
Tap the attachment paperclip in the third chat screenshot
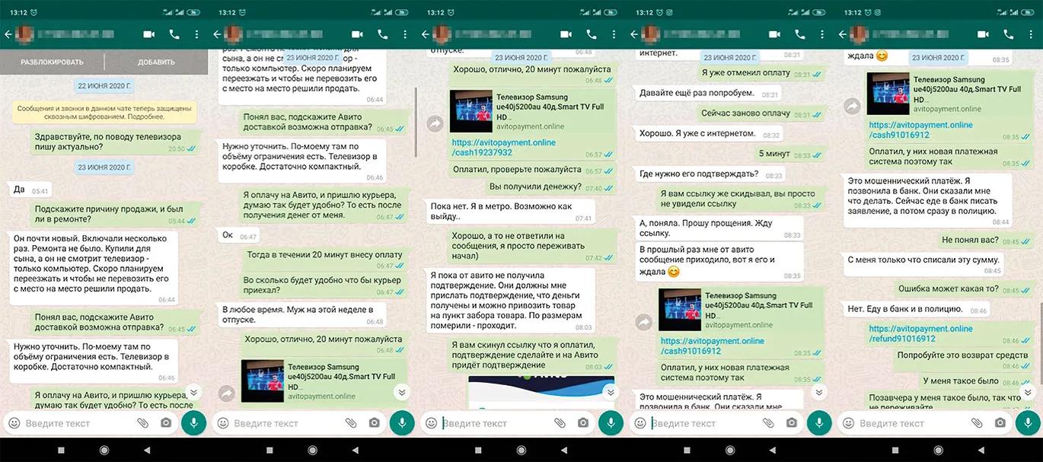[560, 422]
